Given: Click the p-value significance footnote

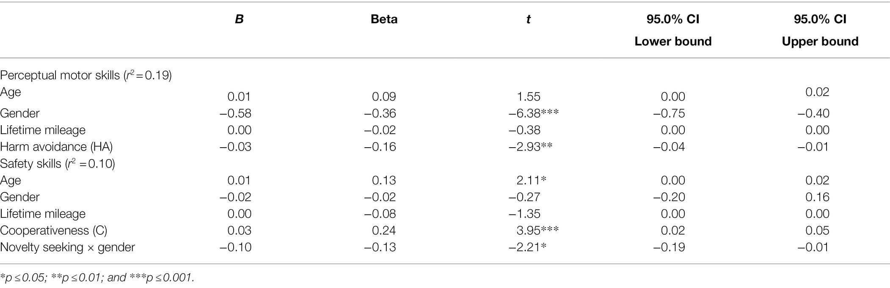Looking at the screenshot, I should tap(97, 278).
